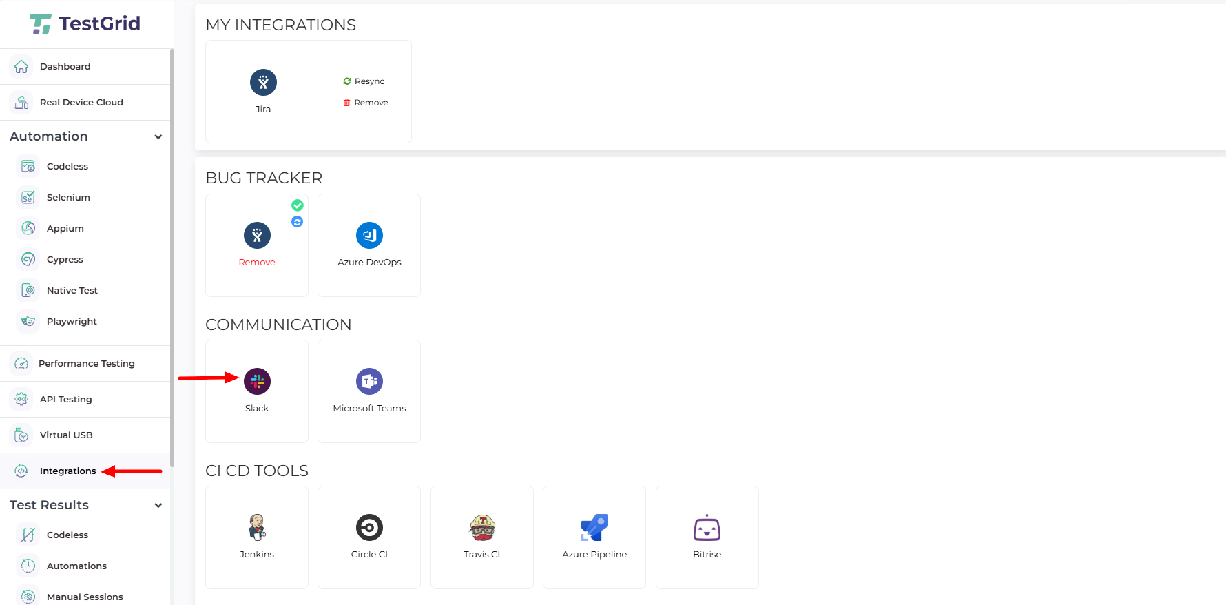Click the red Remove link in Bug Tracker
Screen dimensions: 1226x605
257,263
